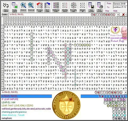Click the www.torah-codes.net link
This screenshot has width=128, height=121.
[x=119, y=38]
